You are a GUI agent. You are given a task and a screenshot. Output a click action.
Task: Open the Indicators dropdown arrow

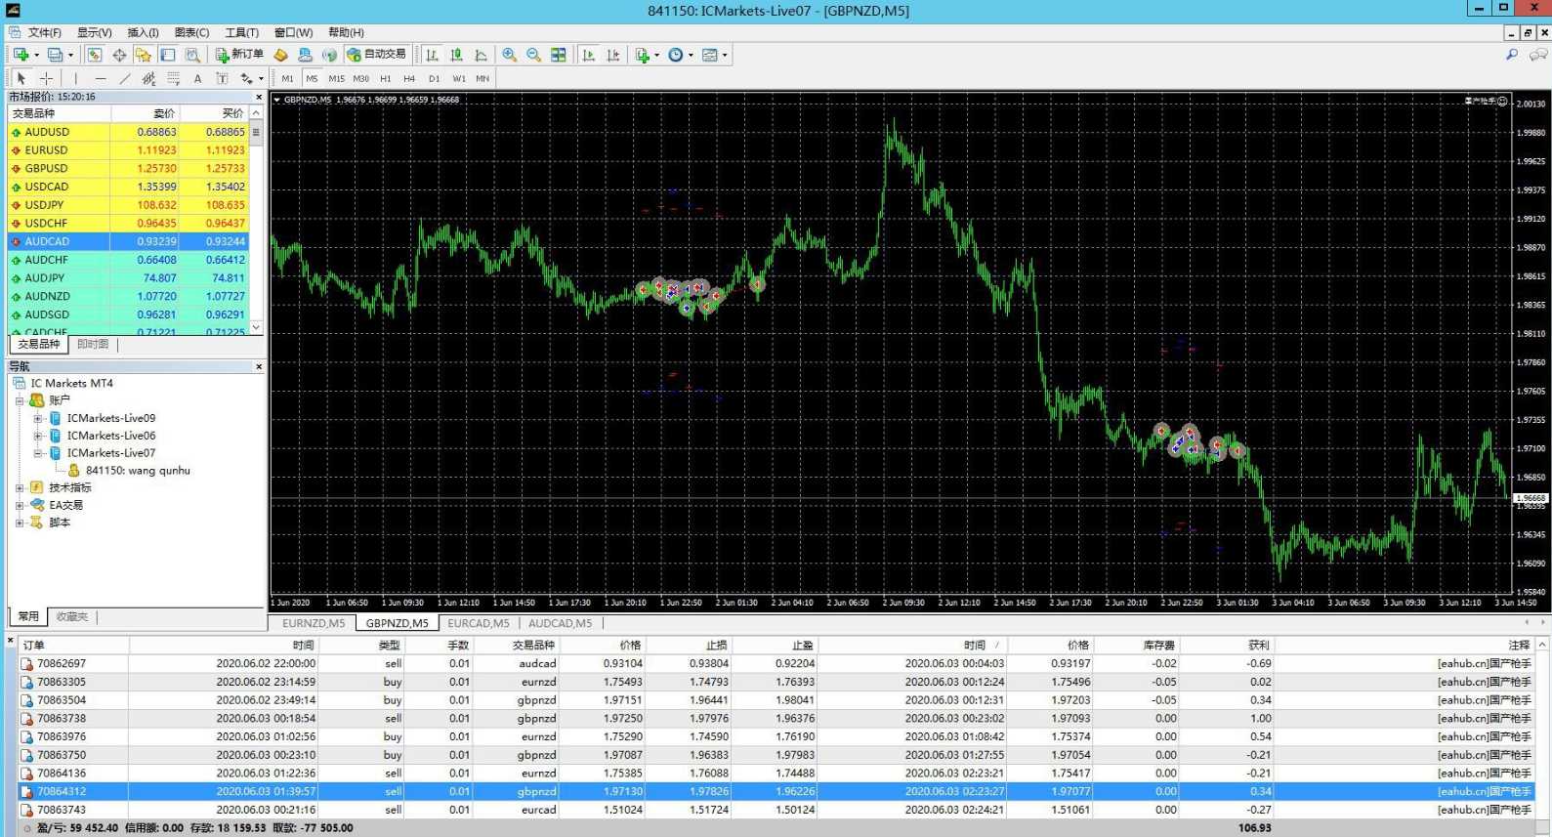click(x=656, y=56)
